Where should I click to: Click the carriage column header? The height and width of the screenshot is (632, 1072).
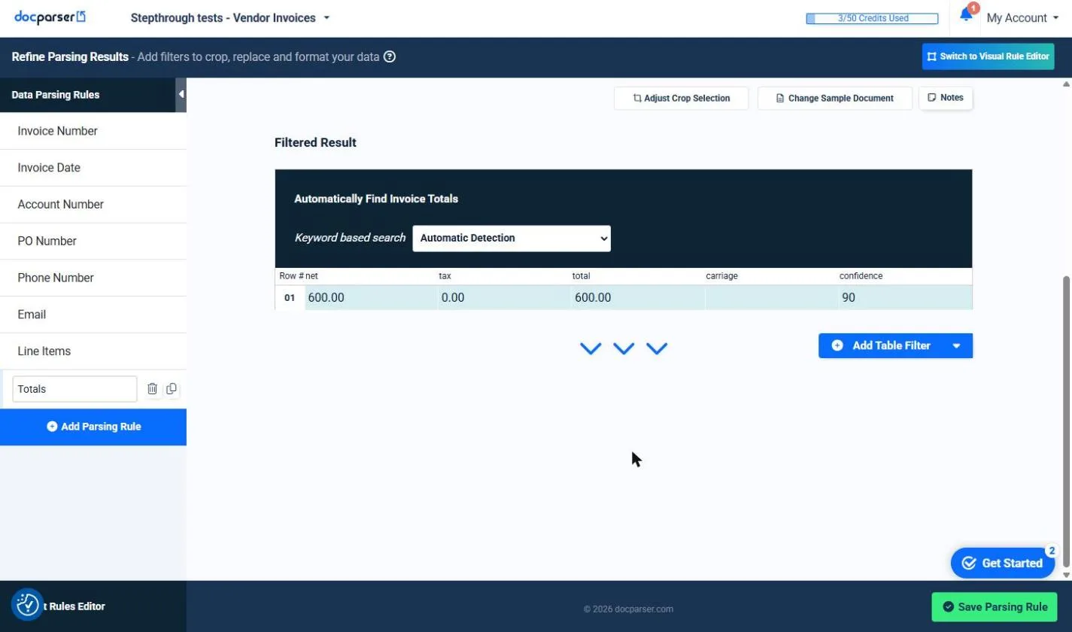(x=721, y=276)
